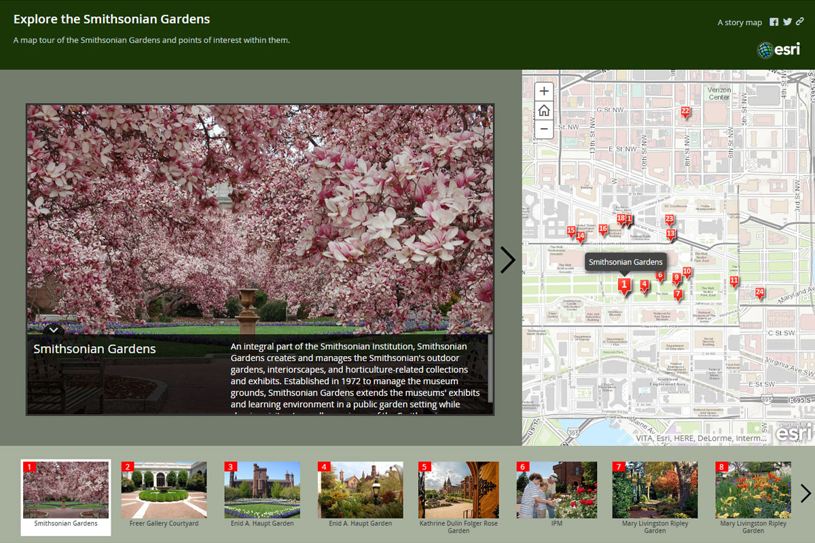Open the Esri logo in header
Image resolution: width=815 pixels, height=543 pixels.
click(779, 49)
